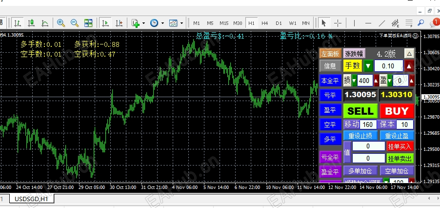Select the arrow cursor tool
Screen dimensions: 440x208
[x=324, y=23]
